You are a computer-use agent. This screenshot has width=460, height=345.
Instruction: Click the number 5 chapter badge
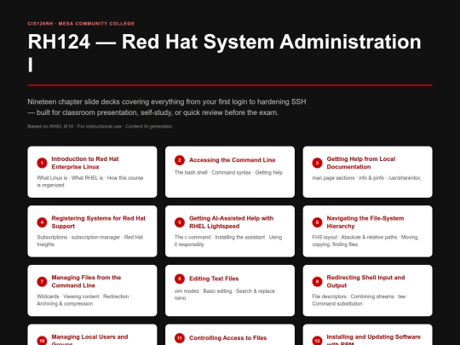click(180, 222)
